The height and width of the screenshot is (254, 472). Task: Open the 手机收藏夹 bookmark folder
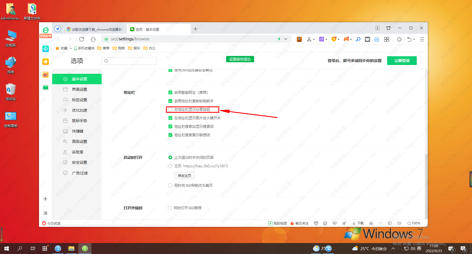[x=84, y=48]
